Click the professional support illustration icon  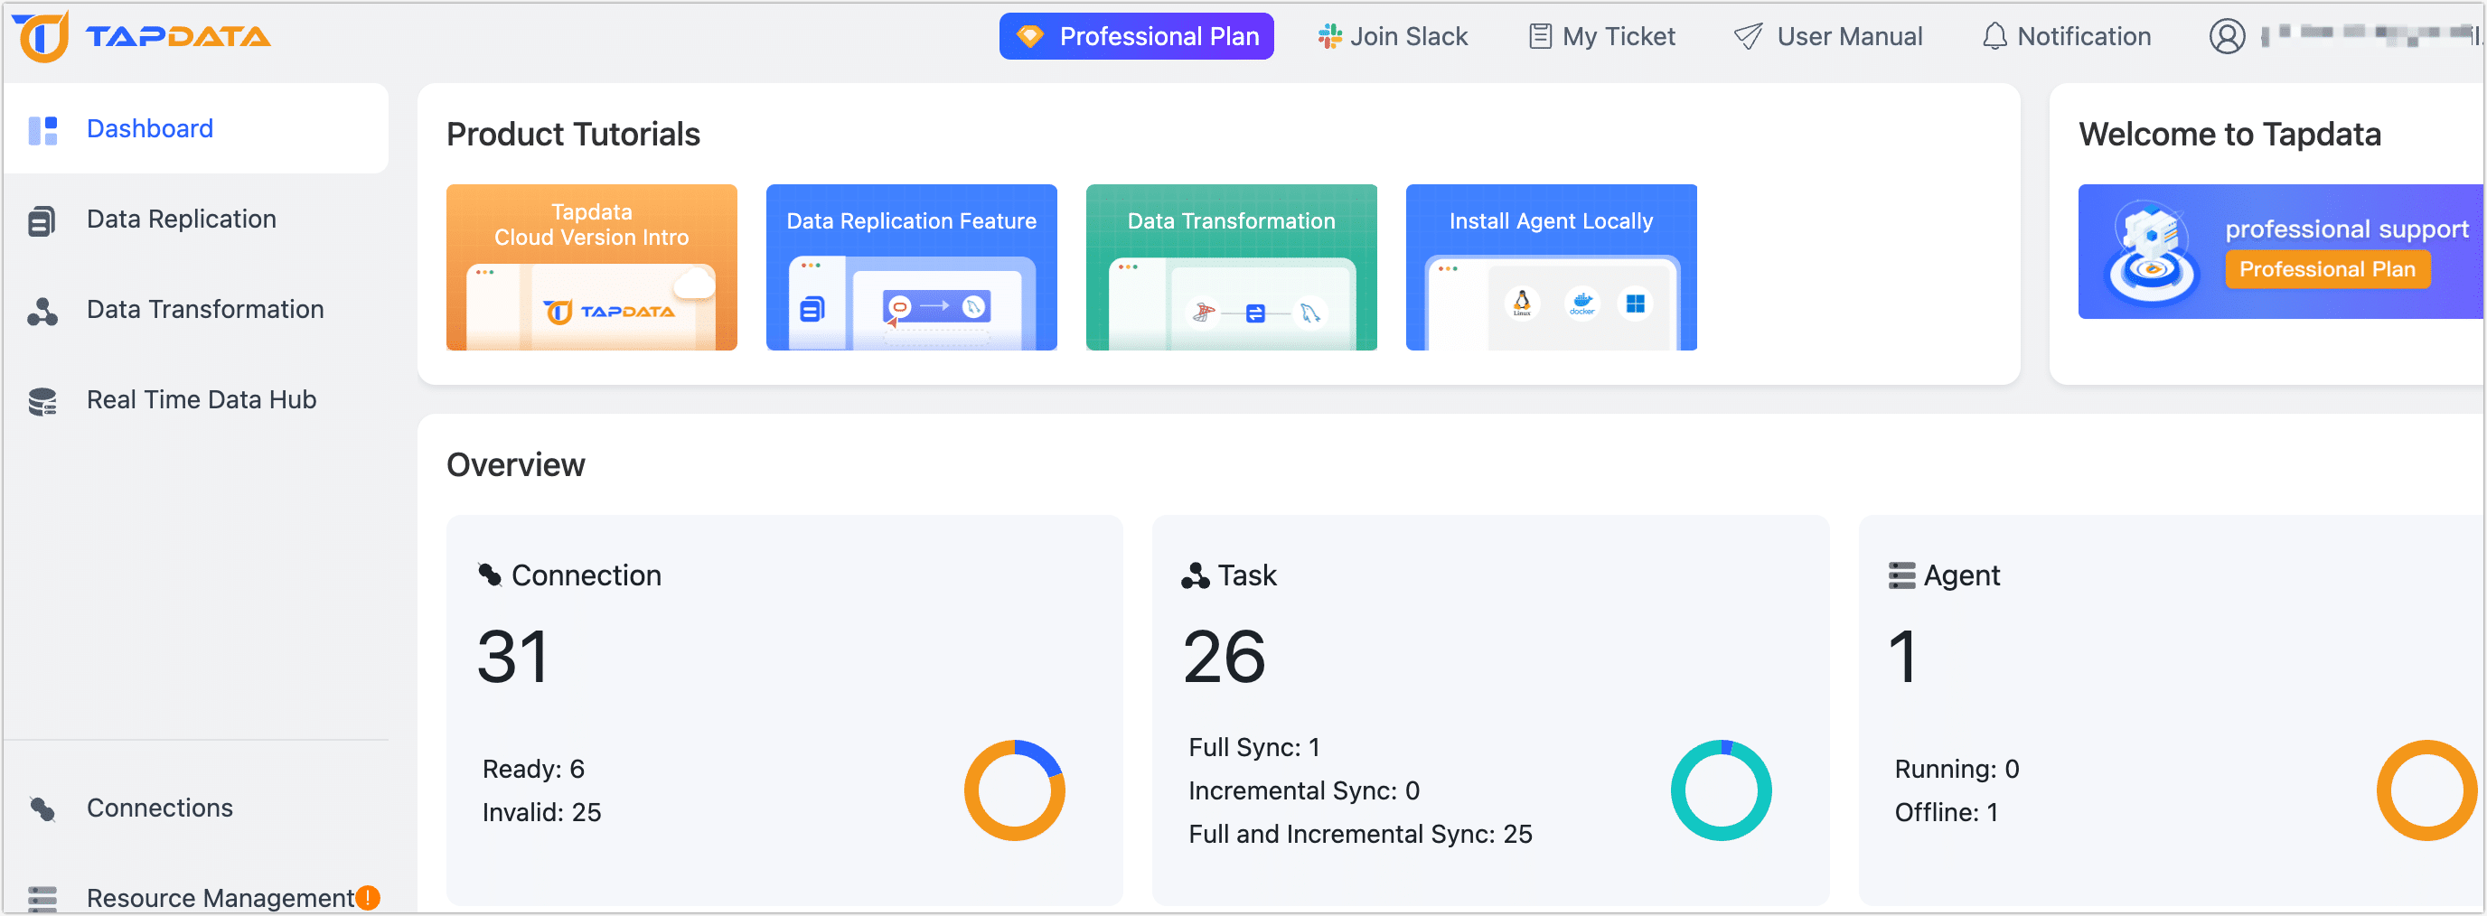point(2151,253)
